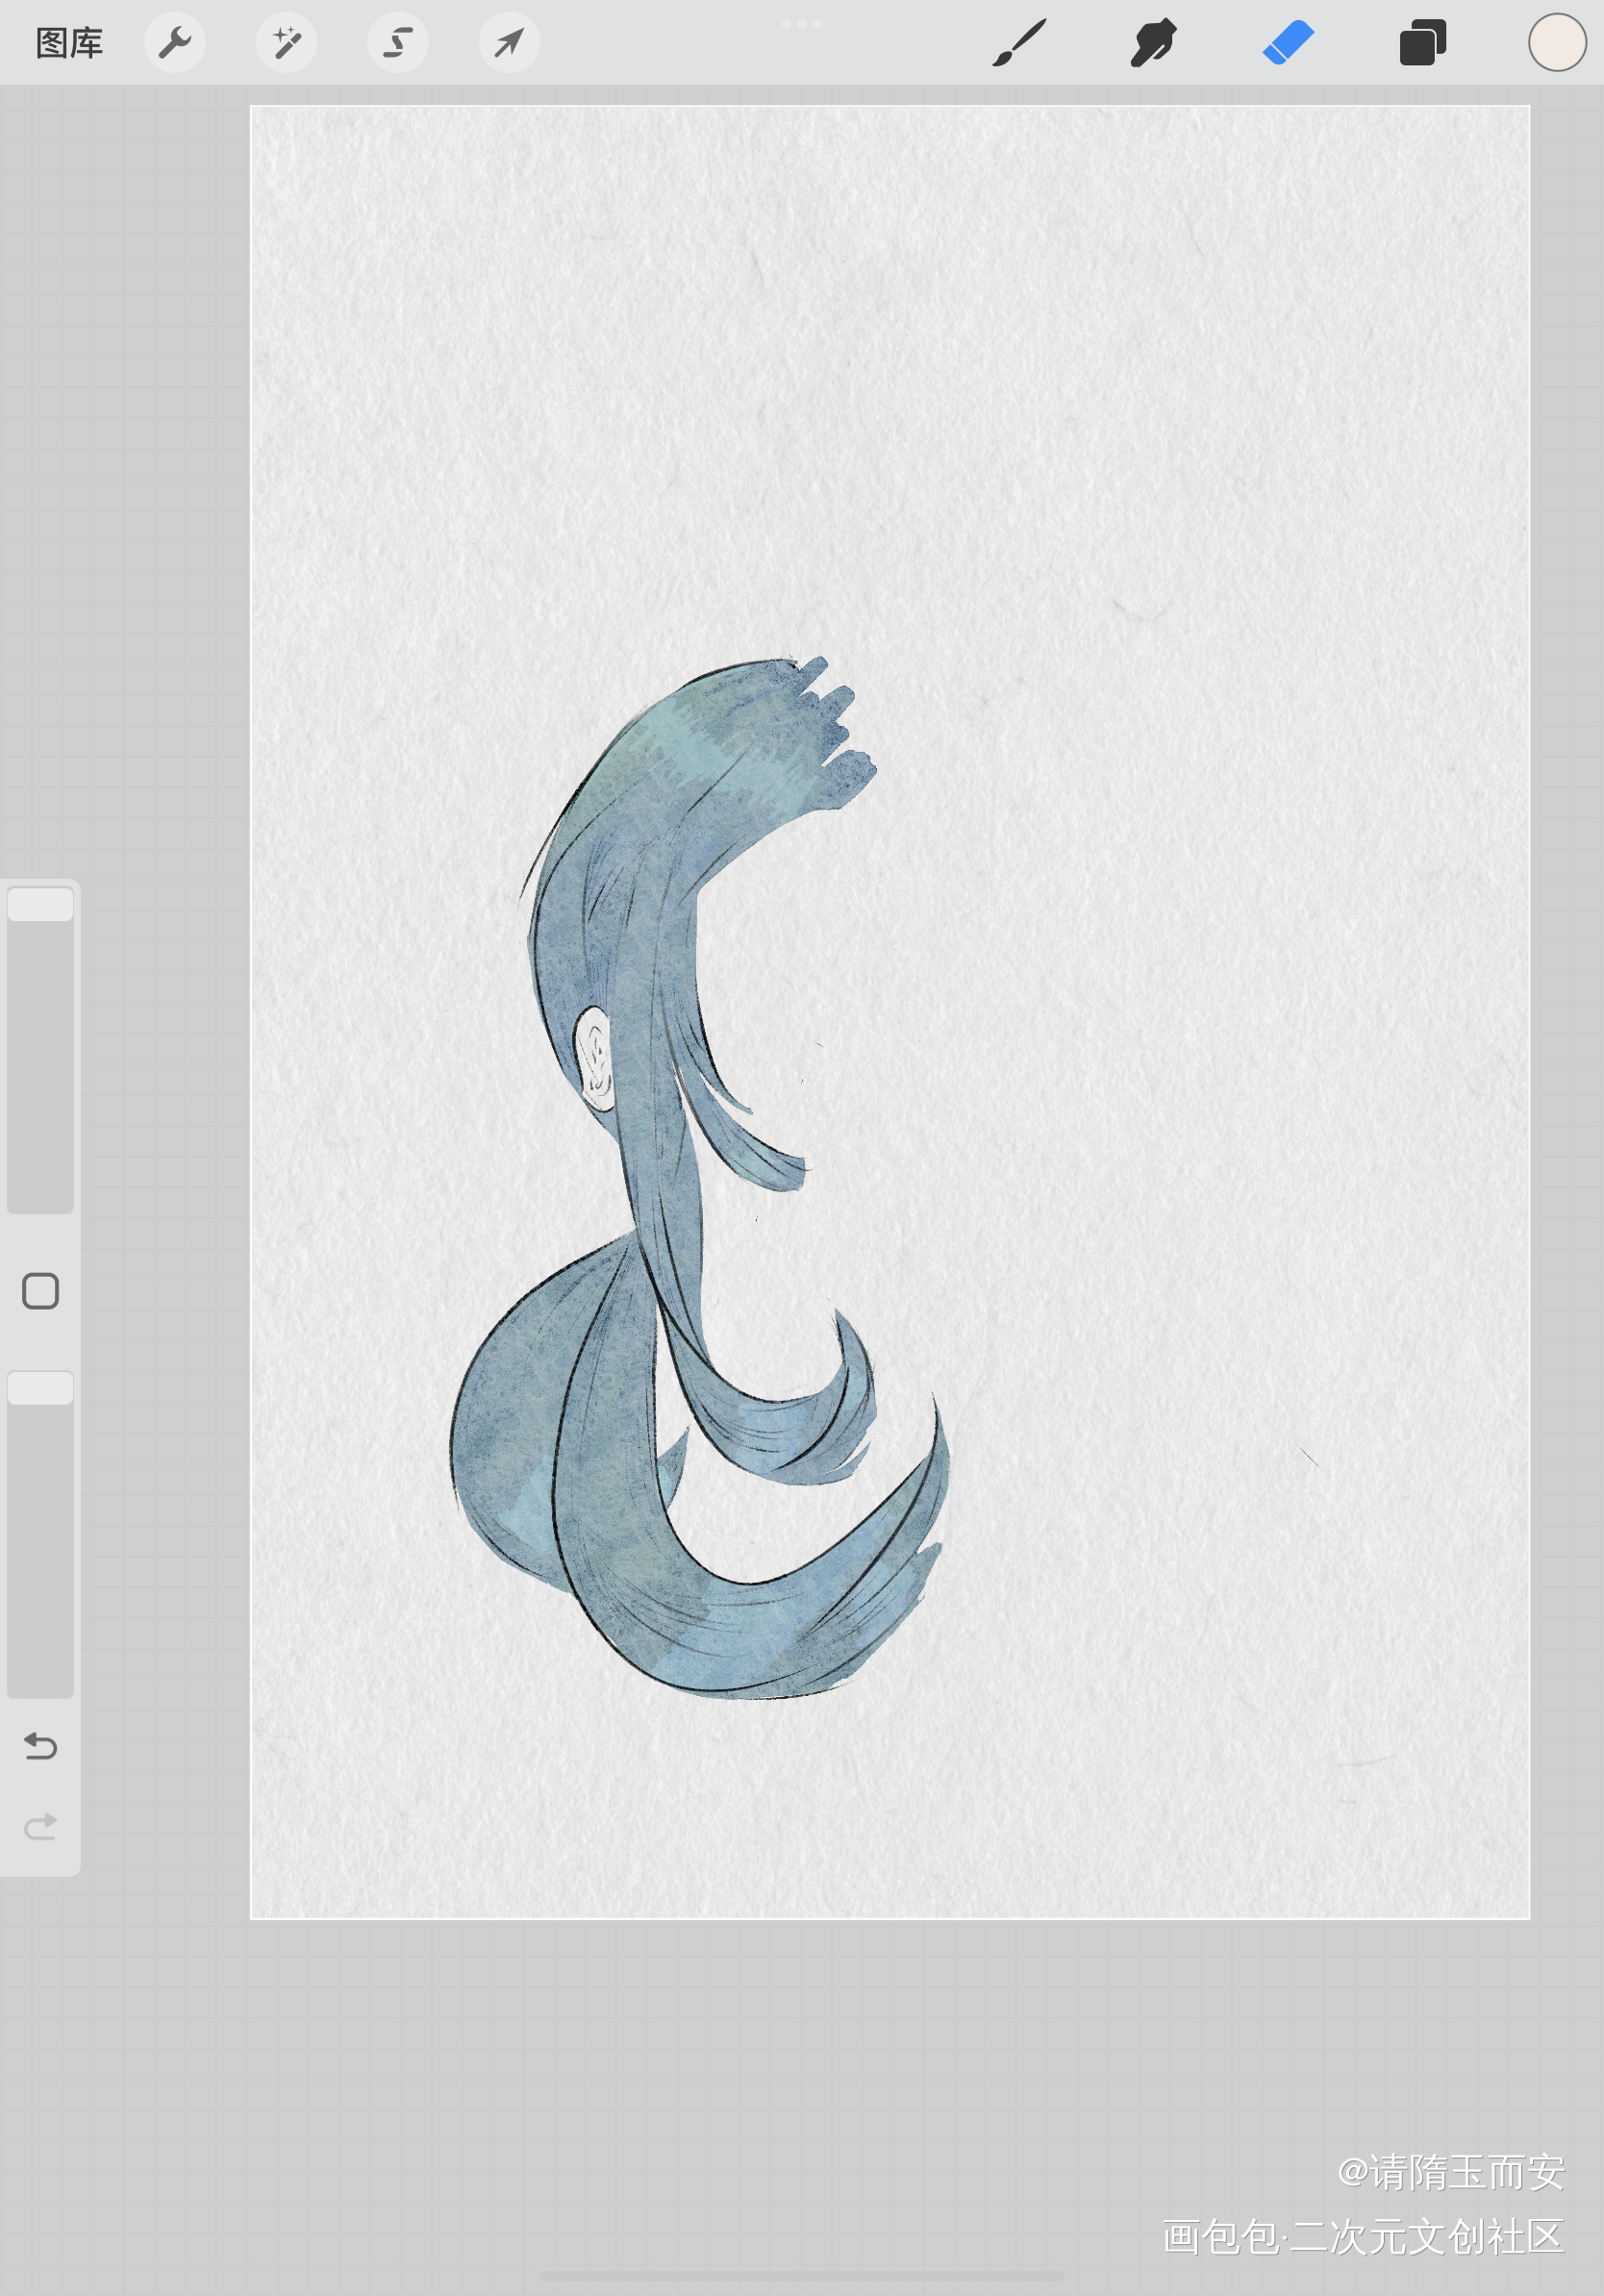Click the @请隋玉而安 watermark text
Viewport: 1604px width, 2296px height.
tap(1450, 2172)
